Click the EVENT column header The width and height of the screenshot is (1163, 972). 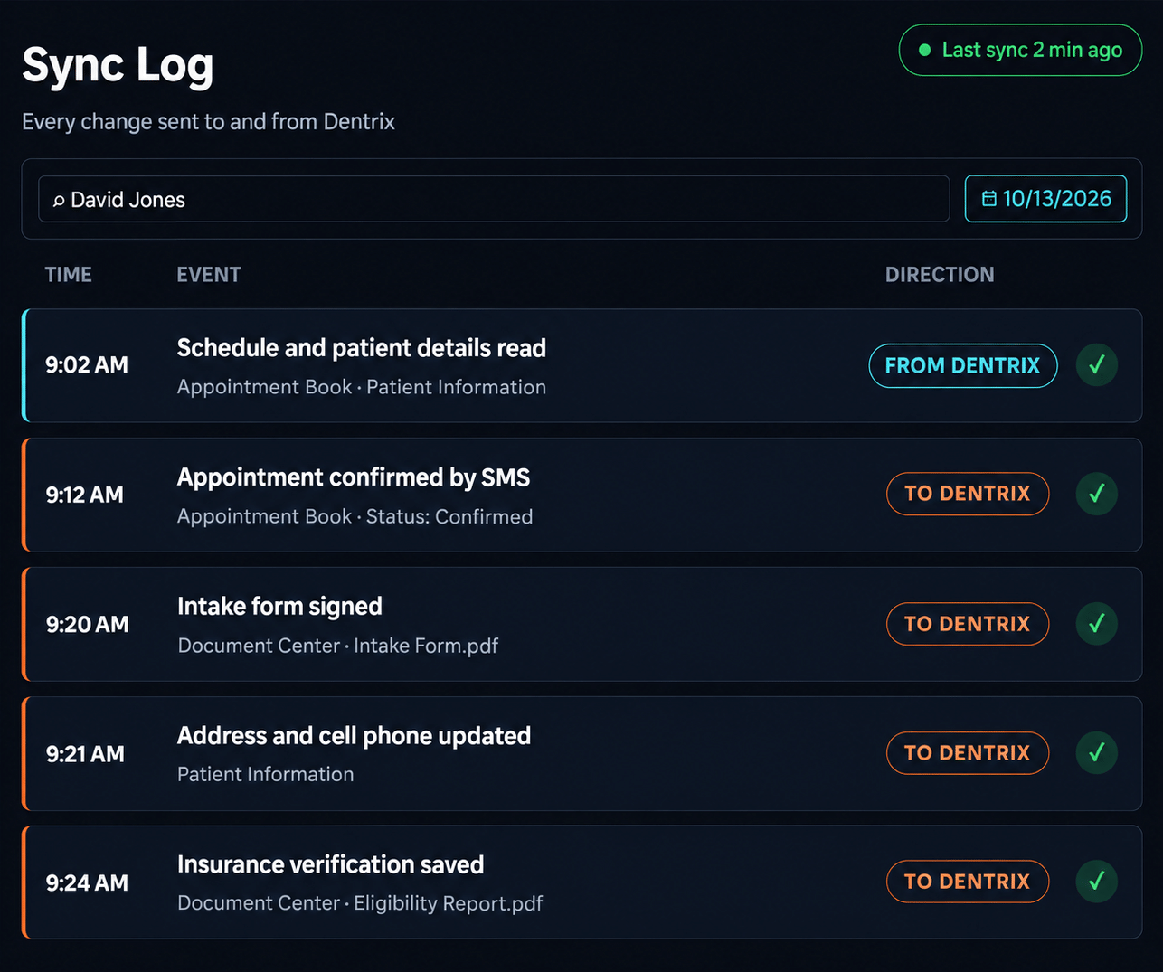209,275
